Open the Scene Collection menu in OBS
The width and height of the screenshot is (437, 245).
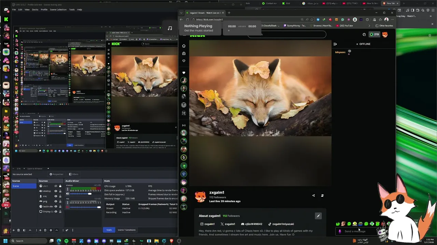pos(58,10)
